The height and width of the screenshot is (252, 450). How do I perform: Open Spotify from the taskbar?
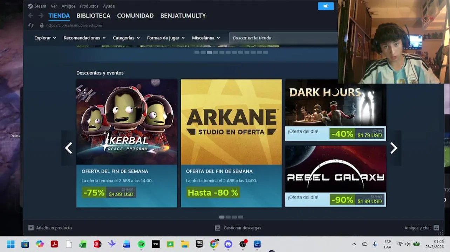click(141, 244)
